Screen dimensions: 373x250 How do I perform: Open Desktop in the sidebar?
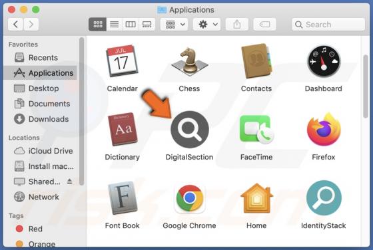coord(40,88)
